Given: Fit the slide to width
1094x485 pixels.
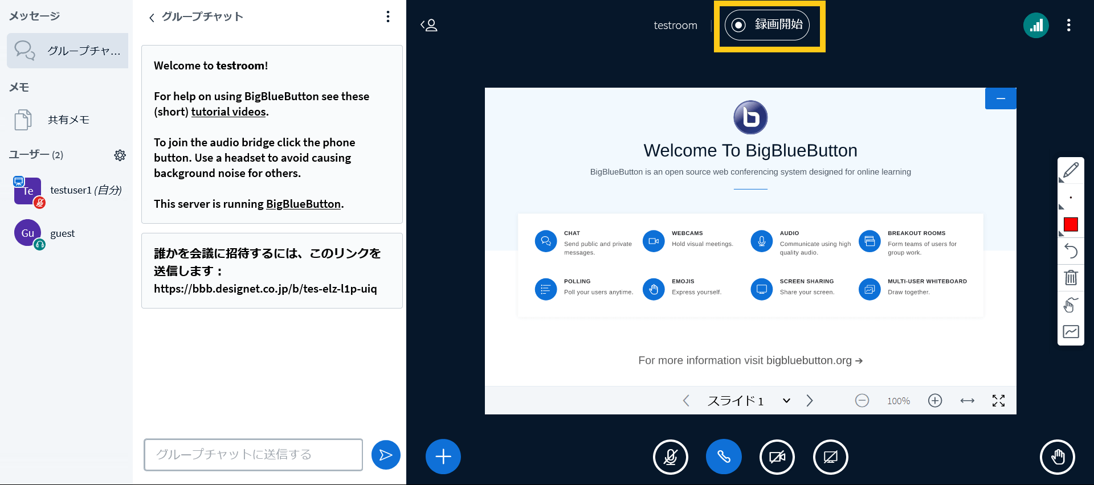Looking at the screenshot, I should (x=968, y=401).
